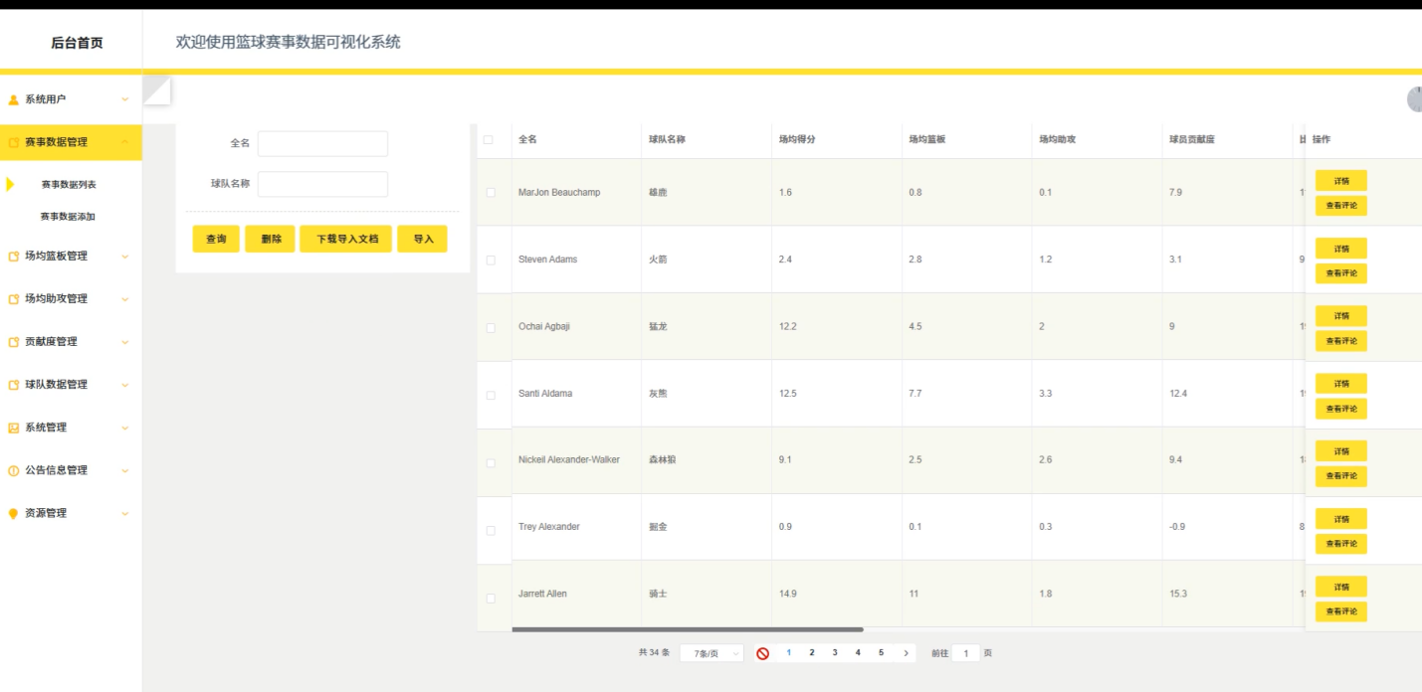
Task: Open 赛事数据列表 submenu item
Action: coord(69,185)
